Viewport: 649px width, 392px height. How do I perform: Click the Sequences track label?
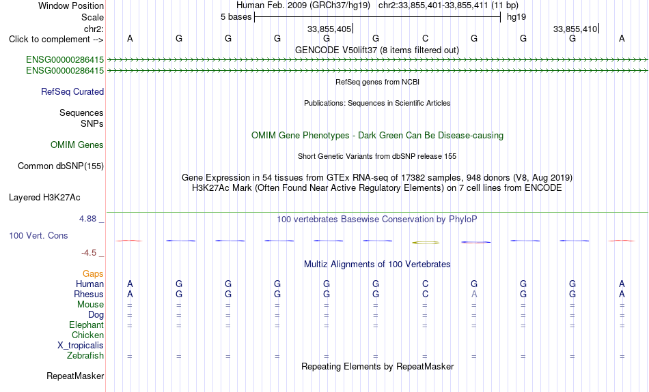tap(81, 112)
